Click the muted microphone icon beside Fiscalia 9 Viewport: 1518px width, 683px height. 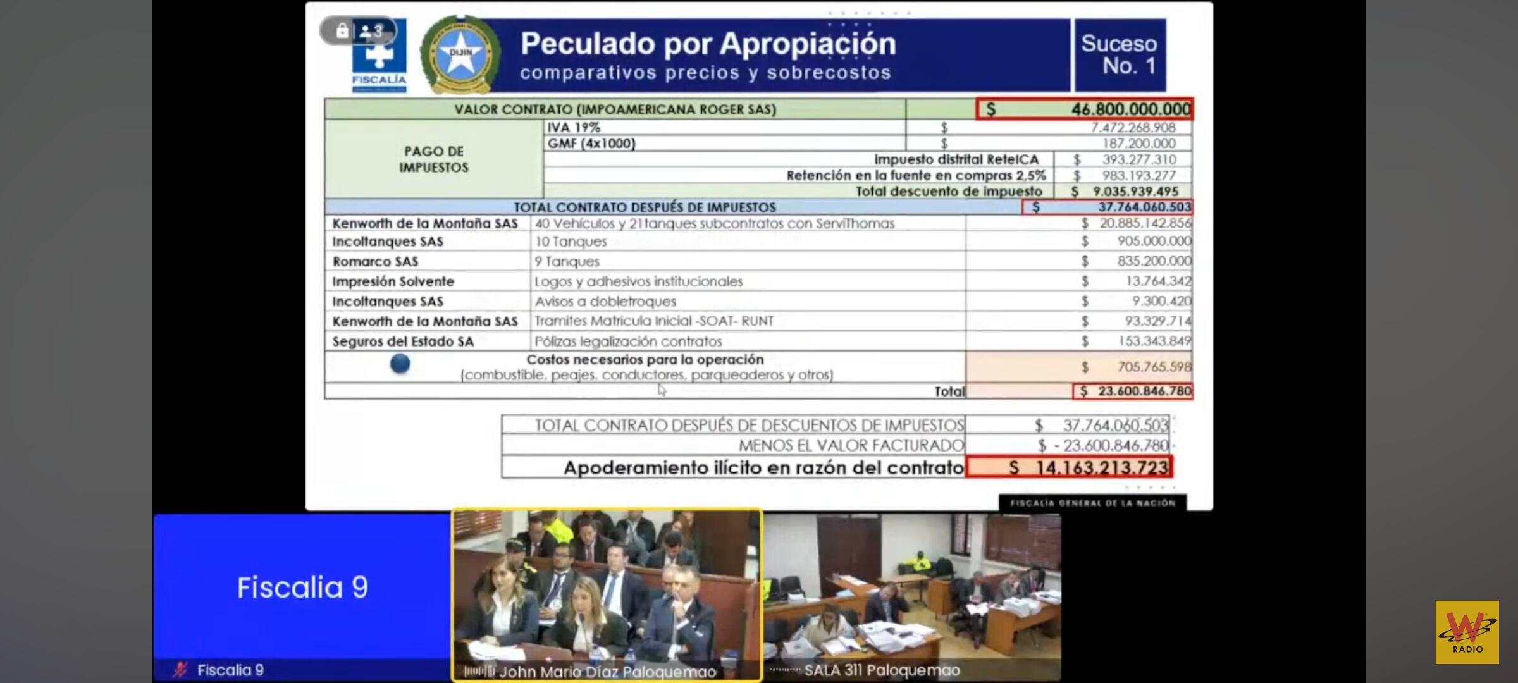coord(181,670)
